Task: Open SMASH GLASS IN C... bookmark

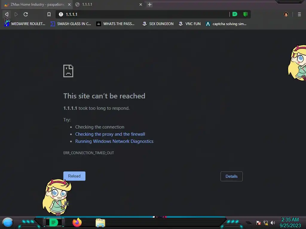Action: [71, 24]
